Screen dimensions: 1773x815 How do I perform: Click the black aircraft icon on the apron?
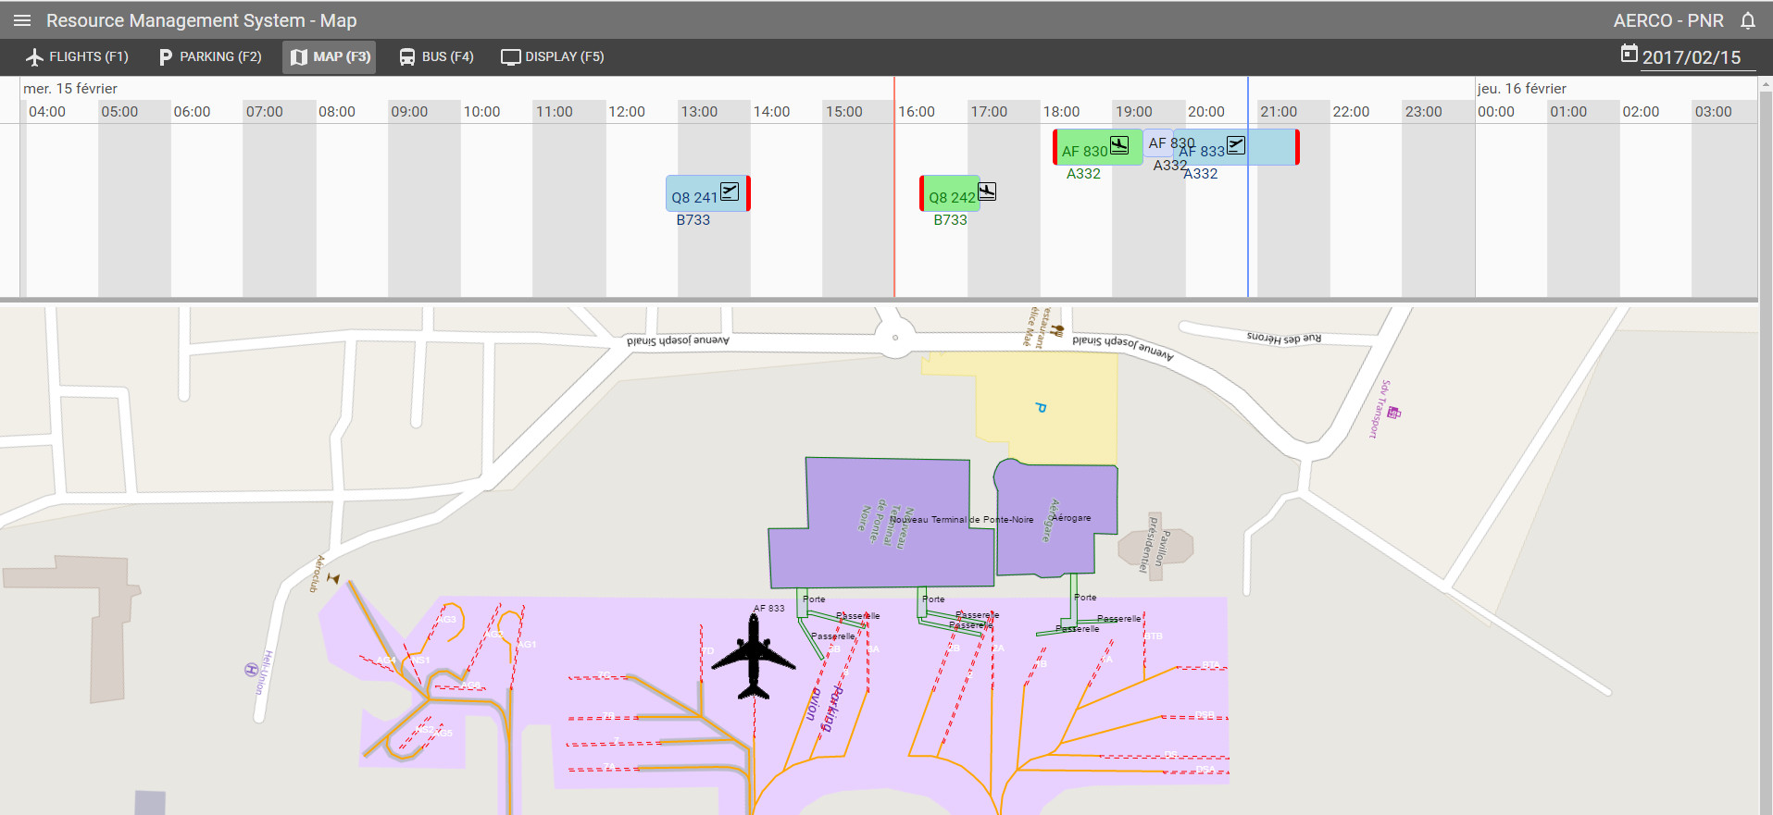coord(754,658)
